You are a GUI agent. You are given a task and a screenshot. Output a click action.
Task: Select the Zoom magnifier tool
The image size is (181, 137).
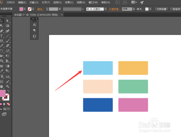click(x=8, y=86)
